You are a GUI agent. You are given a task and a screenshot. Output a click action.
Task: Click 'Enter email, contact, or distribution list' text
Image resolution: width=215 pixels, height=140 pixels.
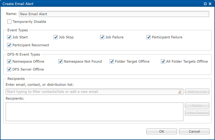(40, 85)
